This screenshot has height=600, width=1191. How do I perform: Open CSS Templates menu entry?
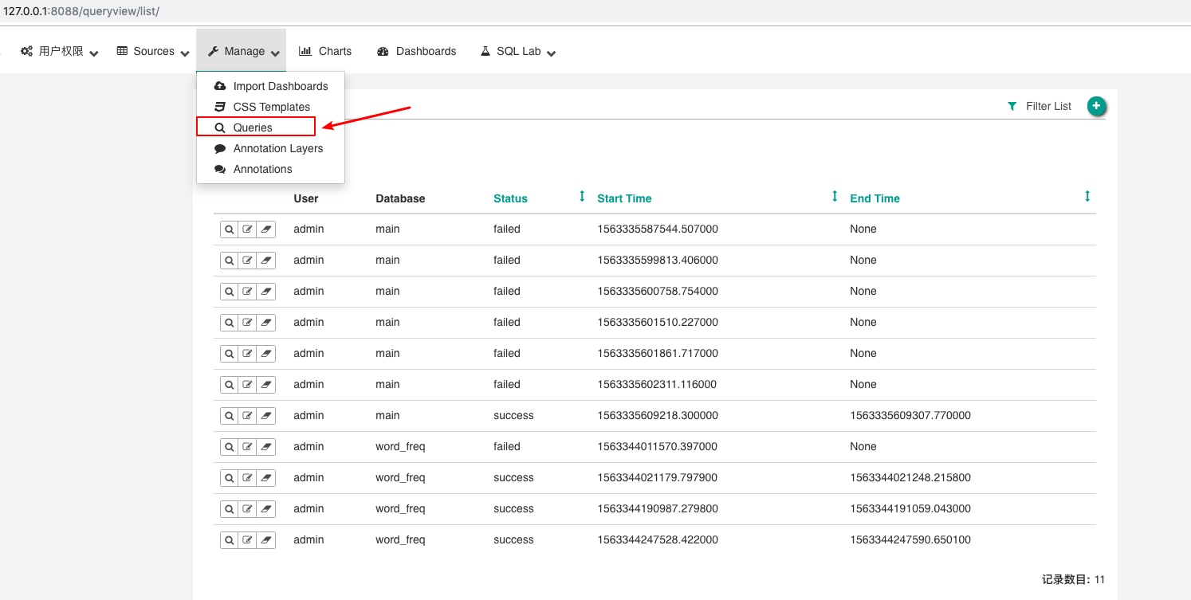click(271, 107)
